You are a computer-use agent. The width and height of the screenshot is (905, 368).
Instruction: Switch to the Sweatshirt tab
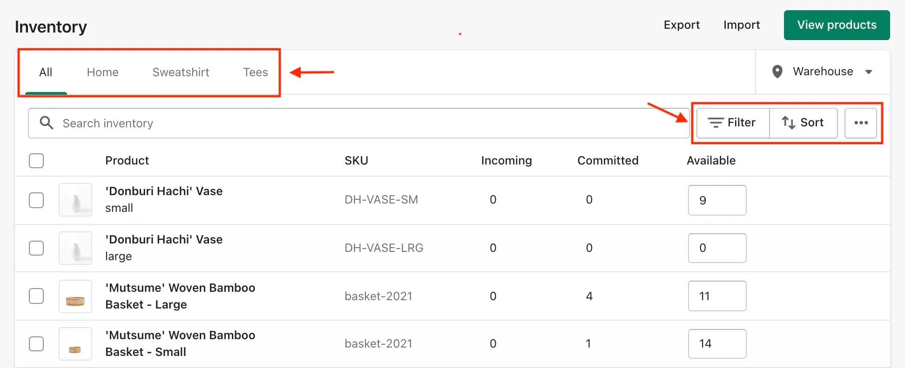[x=181, y=72]
